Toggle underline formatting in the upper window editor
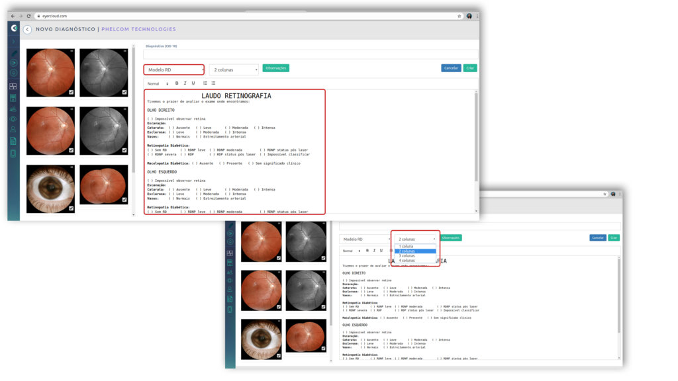678x381 pixels. pos(193,83)
